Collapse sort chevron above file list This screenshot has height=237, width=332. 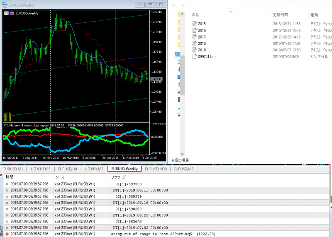click(x=230, y=12)
